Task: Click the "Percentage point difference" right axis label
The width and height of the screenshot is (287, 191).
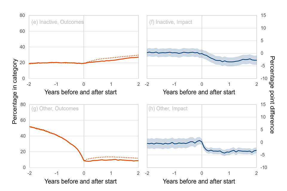Action: pyautogui.click(x=272, y=95)
